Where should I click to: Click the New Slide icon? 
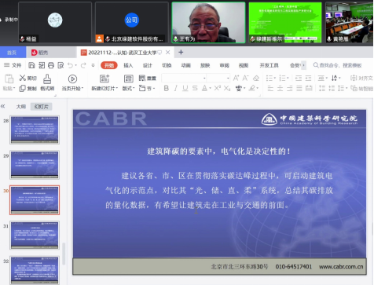tap(104, 79)
